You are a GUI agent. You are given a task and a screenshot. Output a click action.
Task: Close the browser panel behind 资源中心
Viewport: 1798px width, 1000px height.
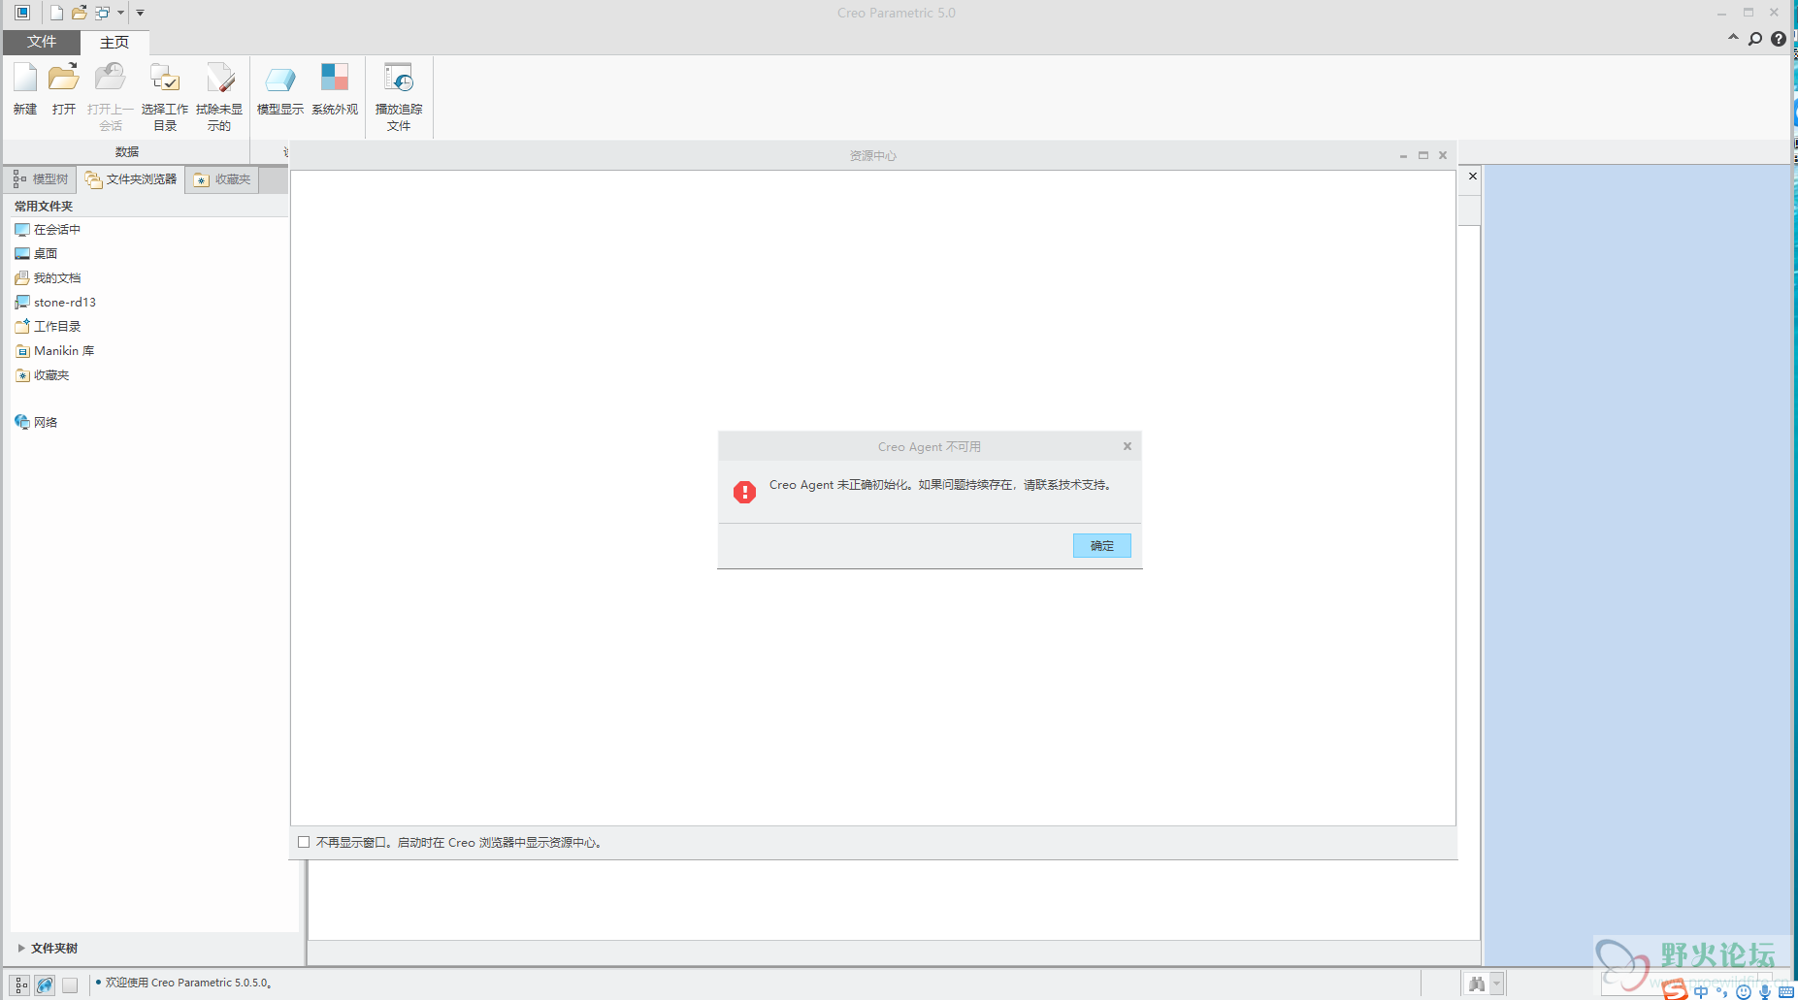click(1473, 176)
